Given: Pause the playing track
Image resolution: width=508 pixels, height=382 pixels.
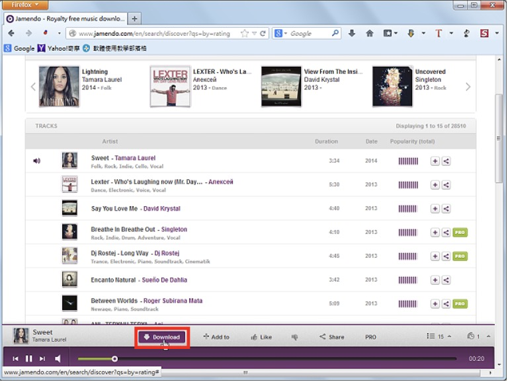Looking at the screenshot, I should tap(29, 358).
